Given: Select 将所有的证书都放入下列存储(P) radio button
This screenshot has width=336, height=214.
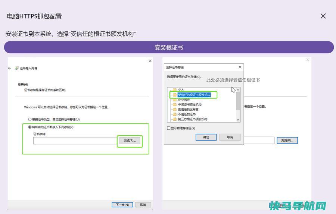Looking at the screenshot, I should [30, 127].
